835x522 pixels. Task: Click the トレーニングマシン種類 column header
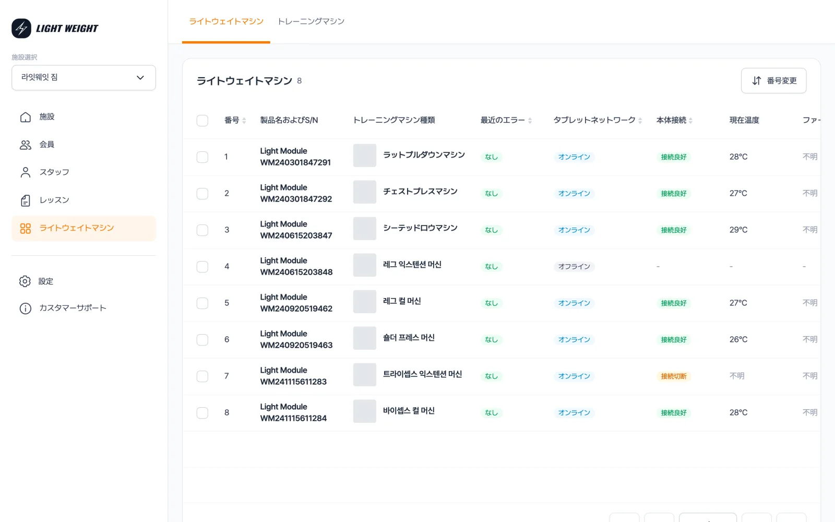394,121
